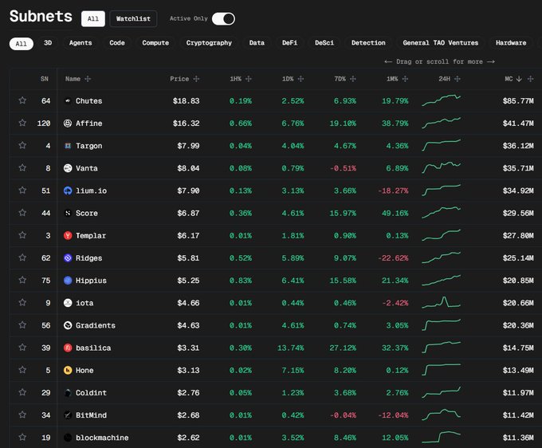Star the BitMind subnet row

22,415
